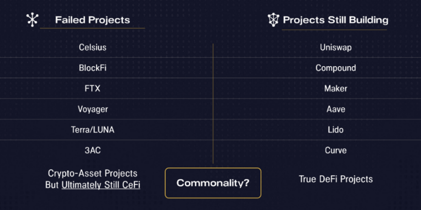Select the Terra/LUNA entry
The image size is (421, 210).
(93, 130)
